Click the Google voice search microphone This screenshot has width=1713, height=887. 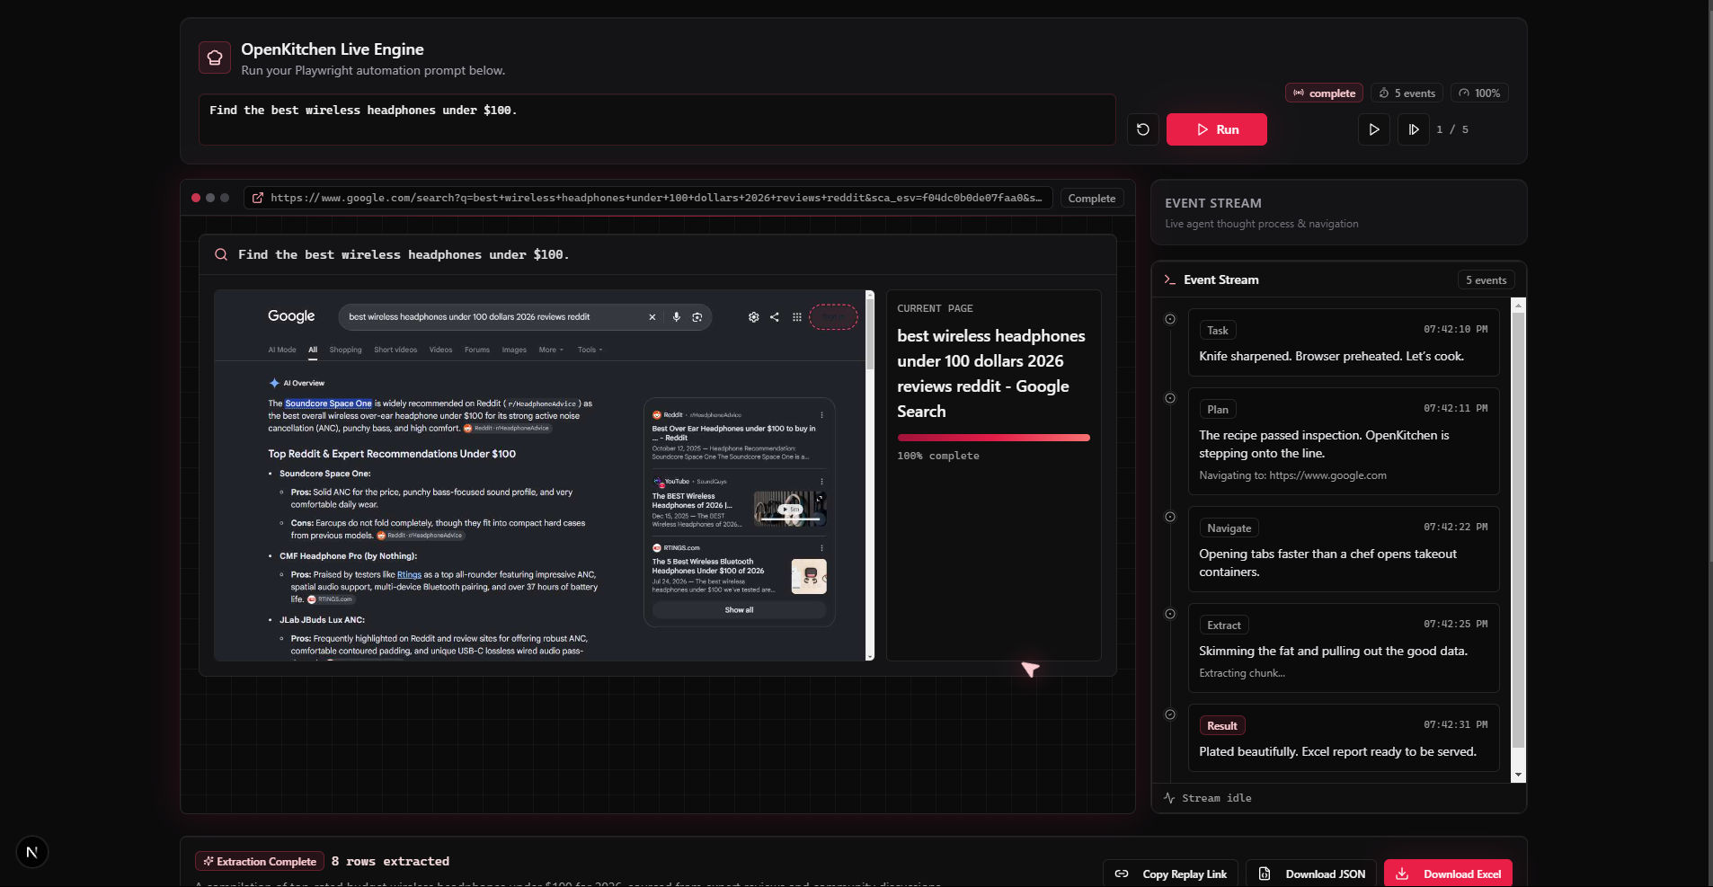click(676, 317)
